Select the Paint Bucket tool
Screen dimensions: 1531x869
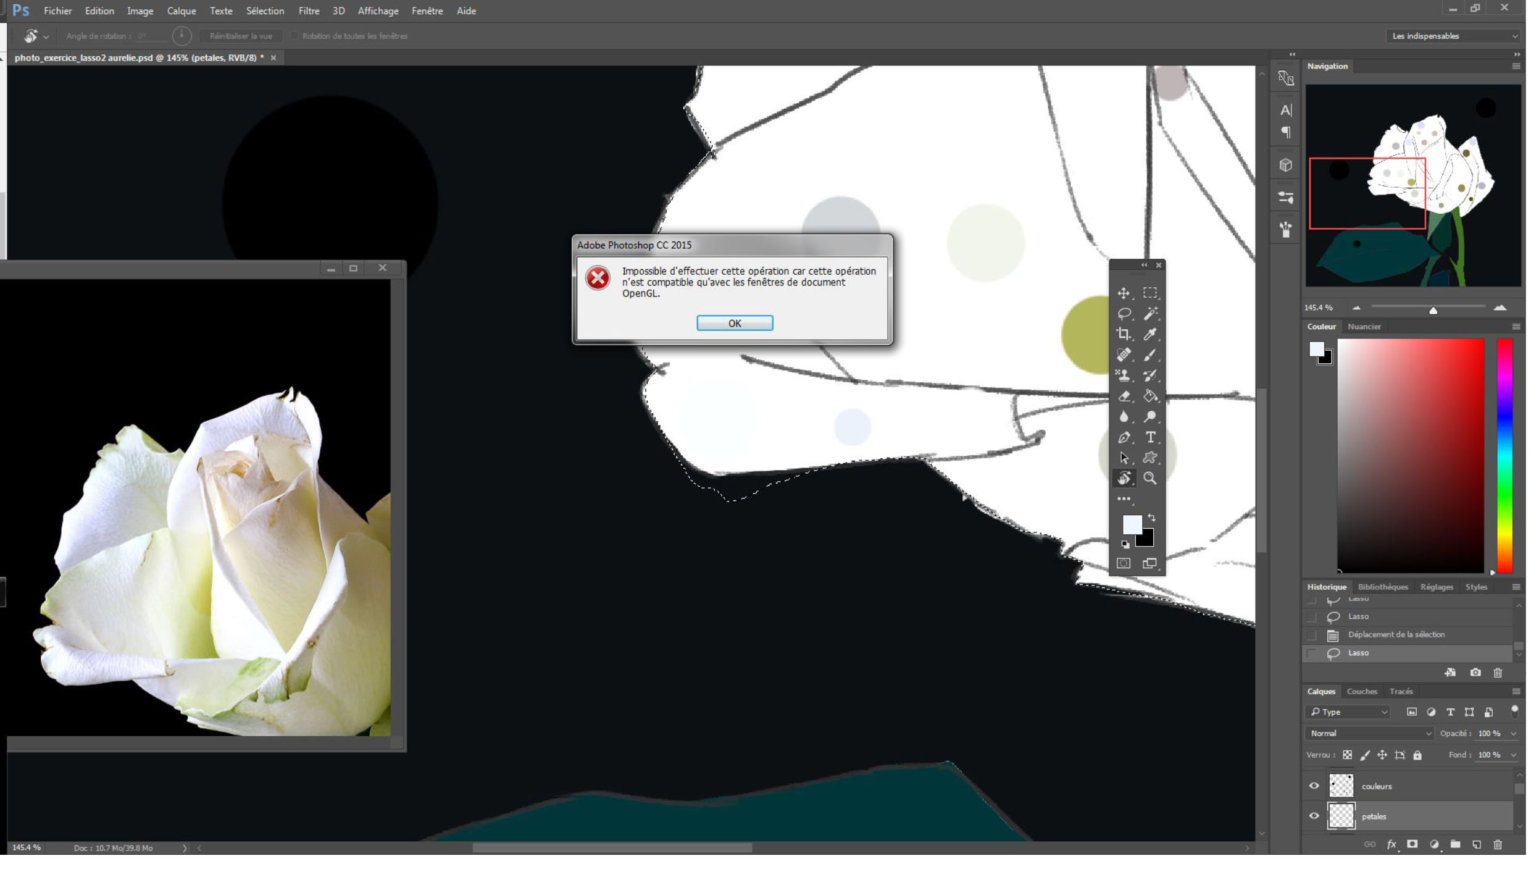click(x=1150, y=396)
